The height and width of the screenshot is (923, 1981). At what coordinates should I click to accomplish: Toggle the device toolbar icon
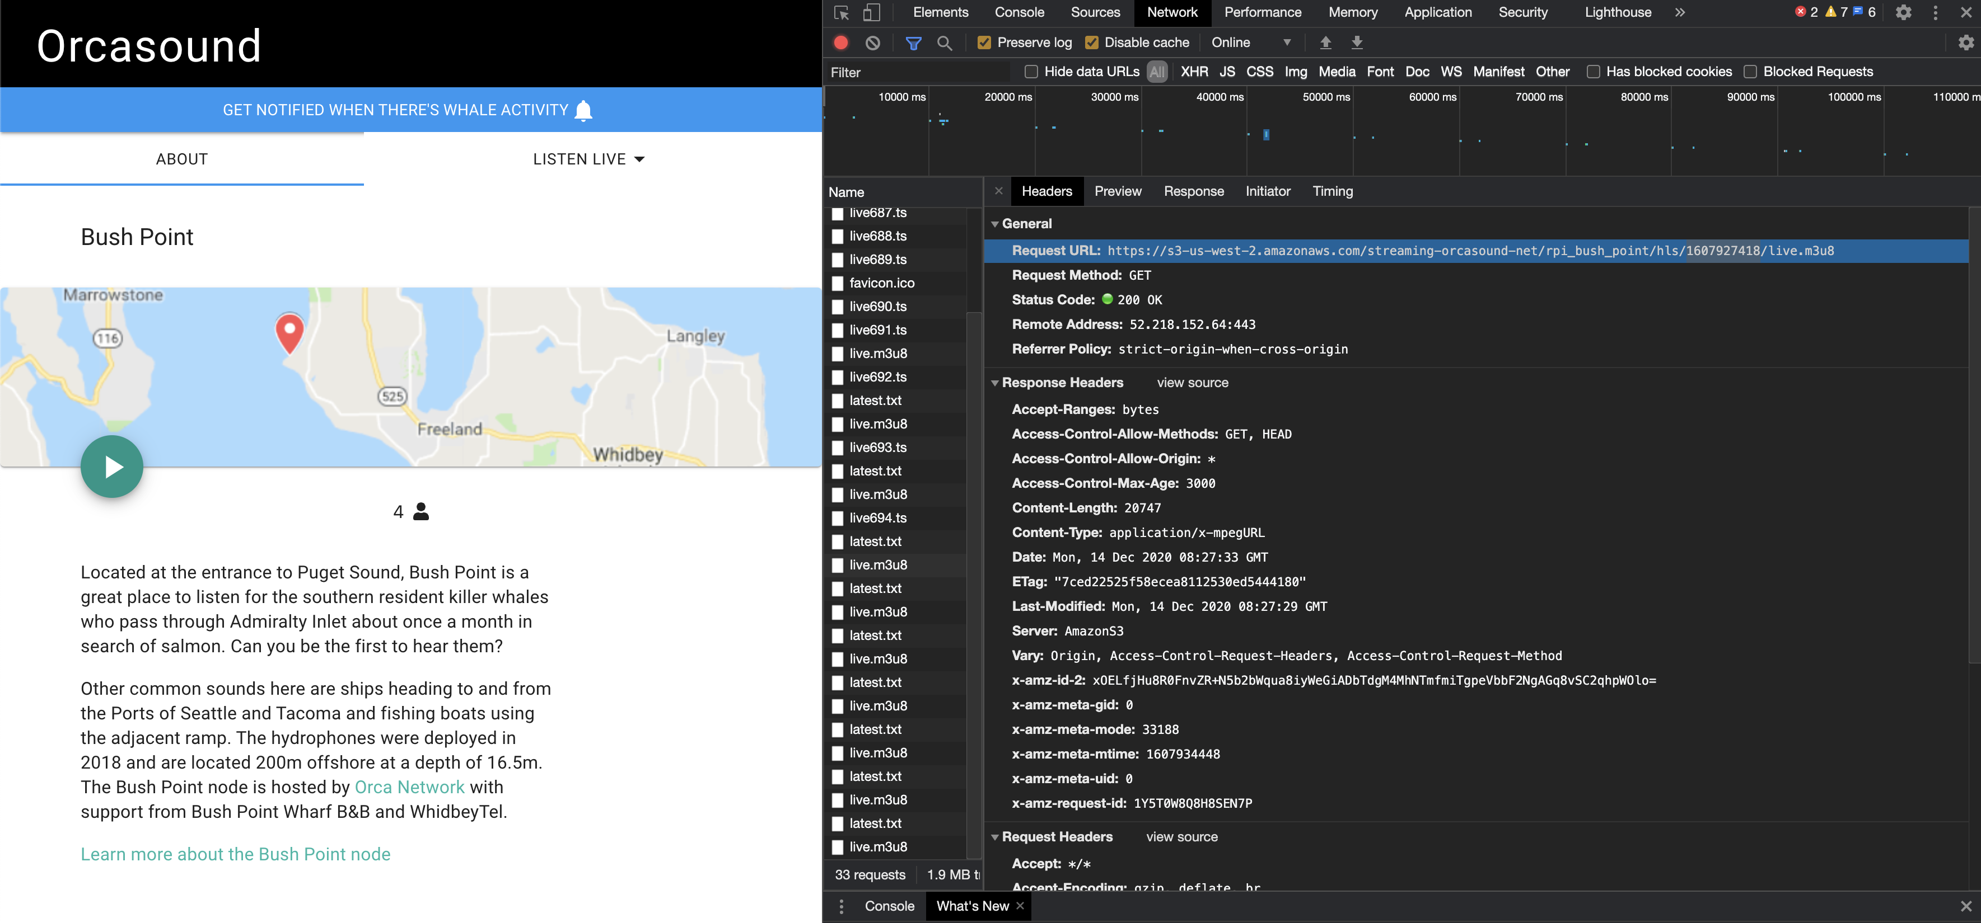coord(871,12)
